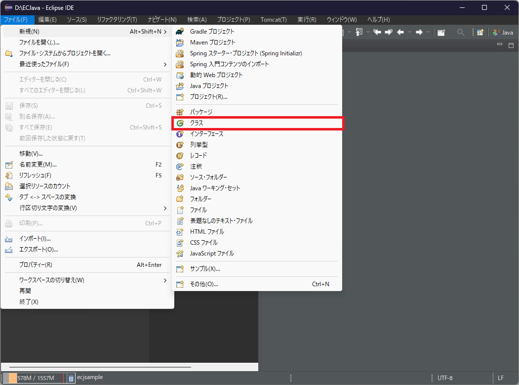Click the Java perspective button

503,32
